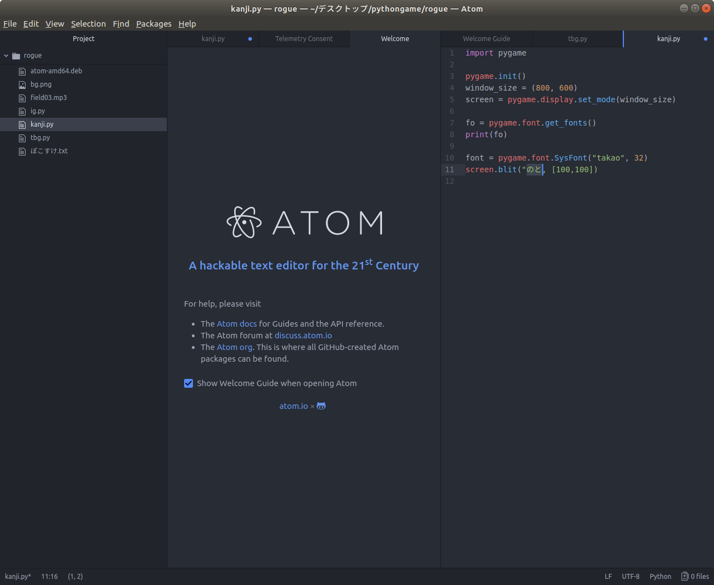Click line number 1 in gutter
This screenshot has height=585, width=714.
pyautogui.click(x=452, y=53)
